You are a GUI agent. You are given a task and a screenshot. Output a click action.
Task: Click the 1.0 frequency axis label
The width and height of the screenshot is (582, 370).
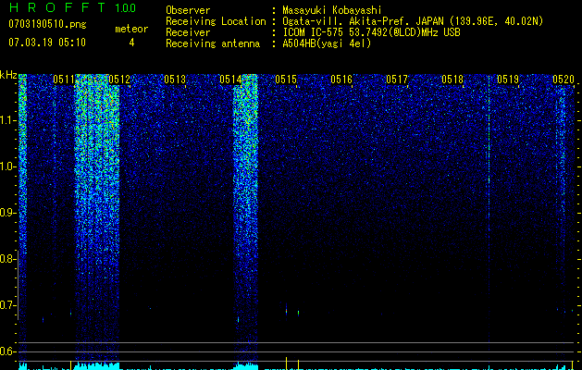point(8,166)
